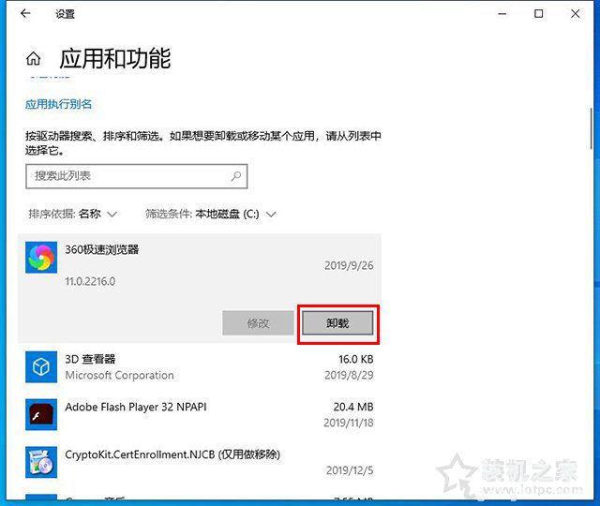Click the greyed 修改 button
Screen dimensions: 600x506
258,323
